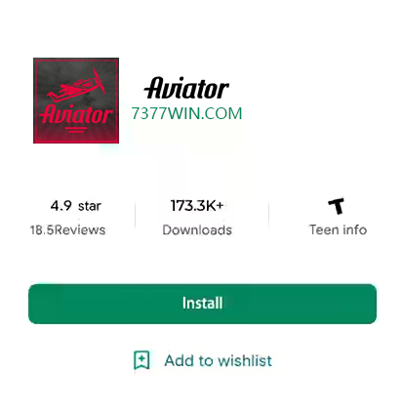Open Teen info content rating details
The image size is (402, 413).
[338, 229]
